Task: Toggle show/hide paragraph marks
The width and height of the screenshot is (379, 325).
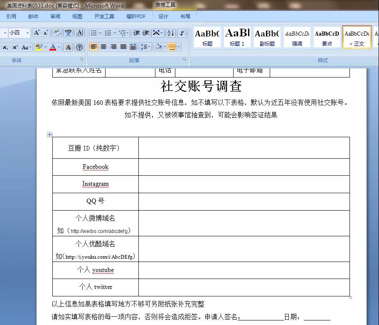Action: tap(182, 33)
